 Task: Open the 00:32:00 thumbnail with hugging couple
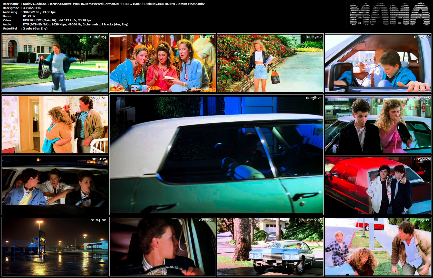pyautogui.click(x=55, y=124)
